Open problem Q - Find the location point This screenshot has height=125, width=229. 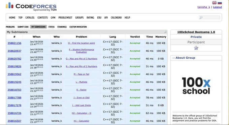click(81, 43)
